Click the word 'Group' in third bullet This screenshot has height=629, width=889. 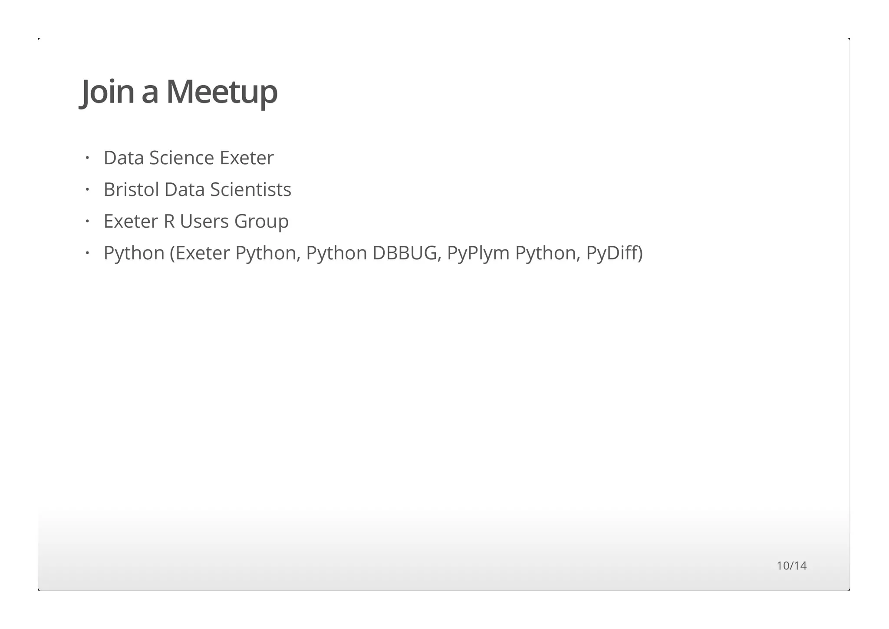point(261,221)
